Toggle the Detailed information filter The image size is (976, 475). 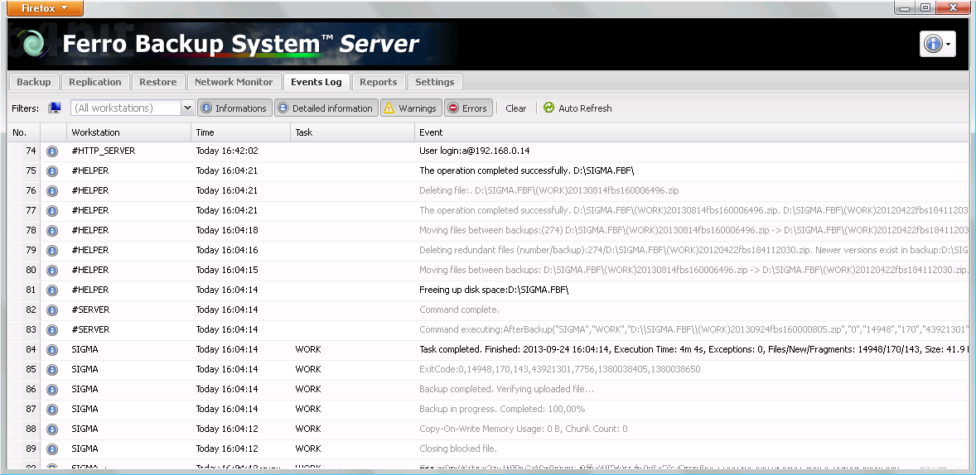click(326, 108)
